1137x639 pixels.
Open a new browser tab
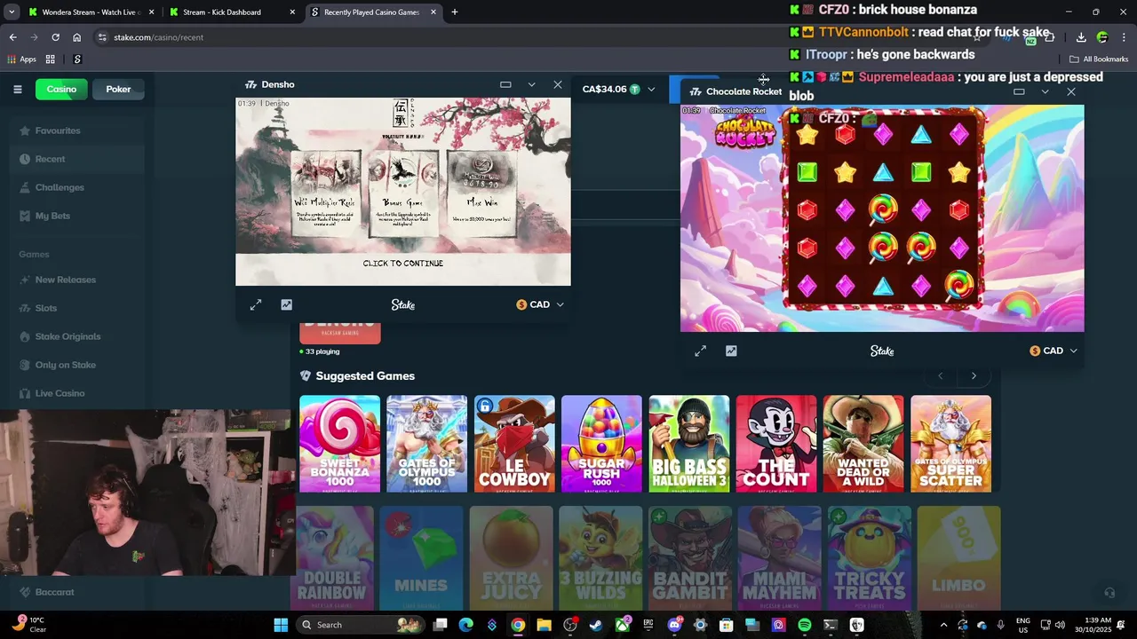[x=455, y=12]
